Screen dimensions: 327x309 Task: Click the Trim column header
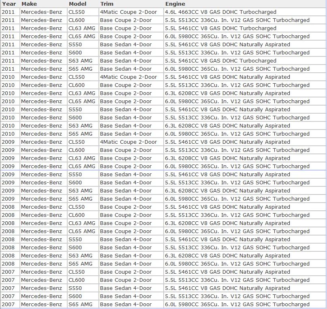click(x=107, y=4)
